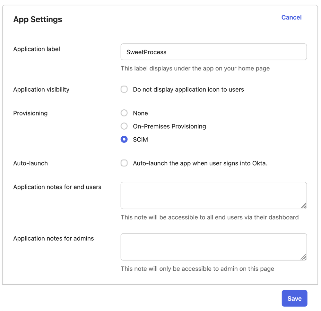The width and height of the screenshot is (321, 311).
Task: Click inside the end users notes text area
Action: (213, 196)
